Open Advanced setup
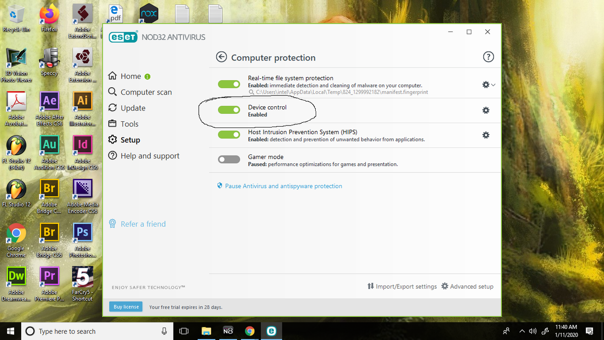This screenshot has height=340, width=604. pos(467,286)
